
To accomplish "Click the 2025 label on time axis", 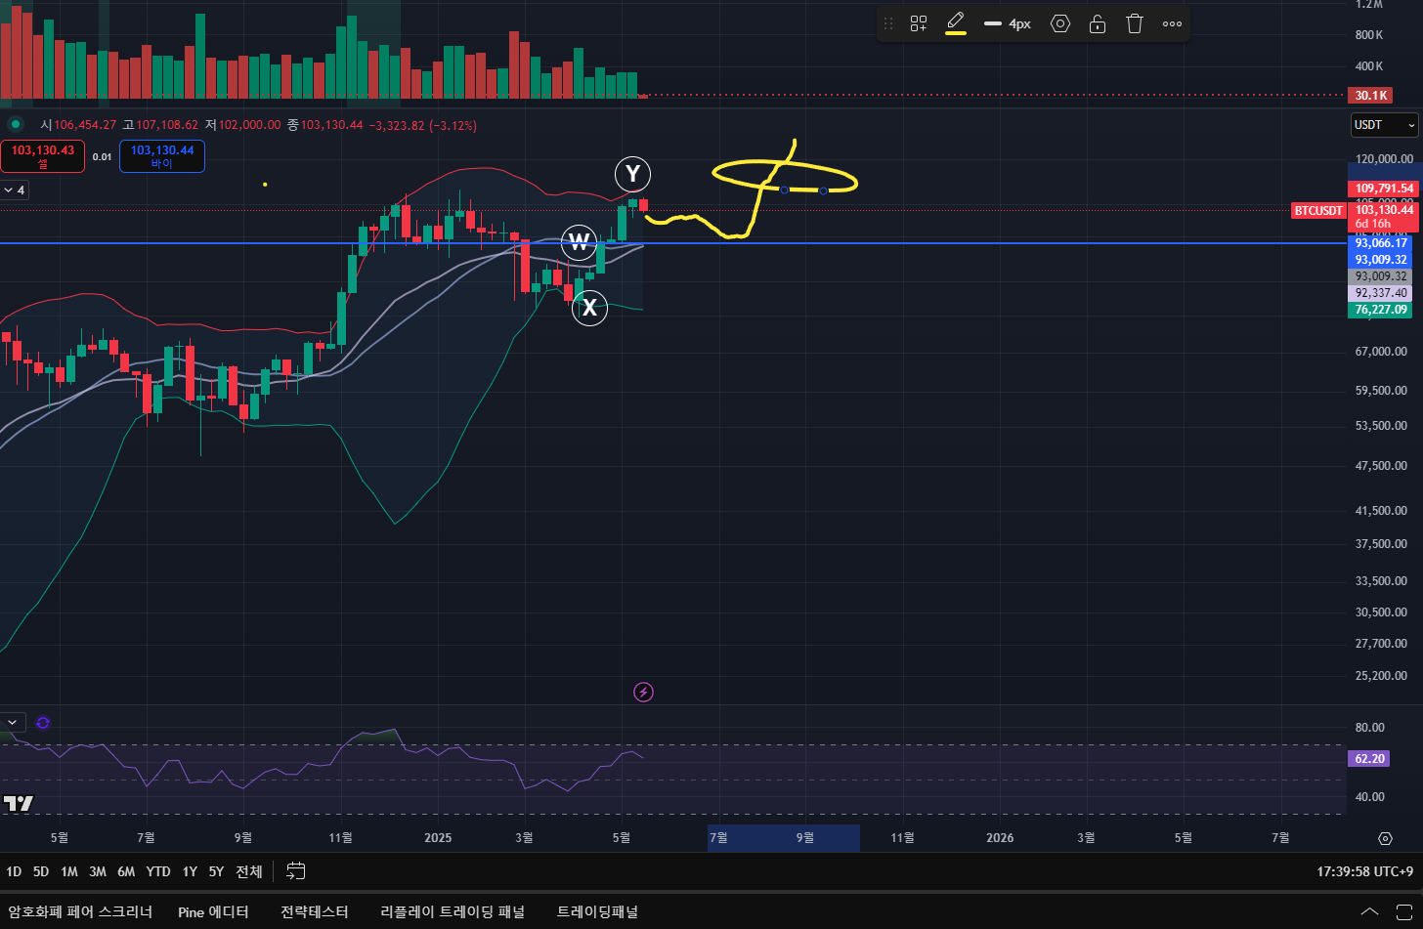I will click(x=438, y=838).
